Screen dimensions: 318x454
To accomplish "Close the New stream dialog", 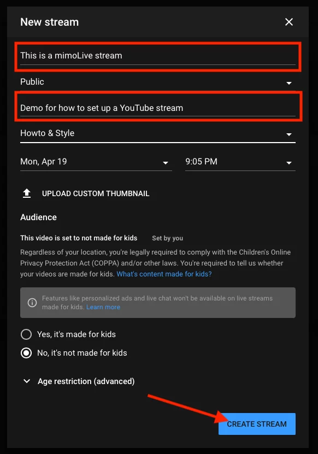I will click(288, 22).
